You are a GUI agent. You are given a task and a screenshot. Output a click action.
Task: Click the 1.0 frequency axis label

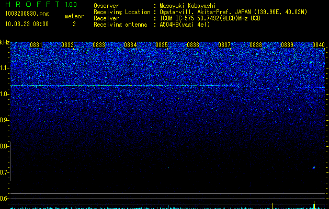tap(4, 94)
